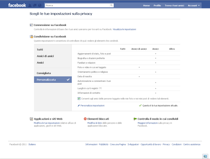Click the red Elementi bloccati icon
The image size is (210, 159).
click(85, 119)
